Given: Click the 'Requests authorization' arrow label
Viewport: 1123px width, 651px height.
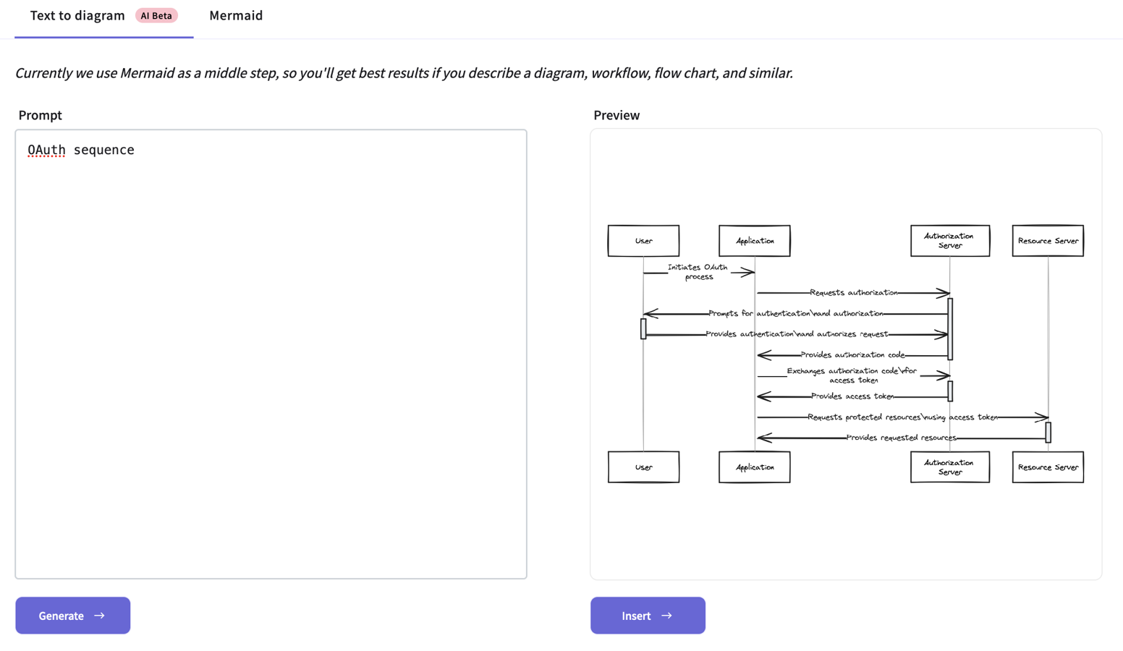Looking at the screenshot, I should pos(853,293).
